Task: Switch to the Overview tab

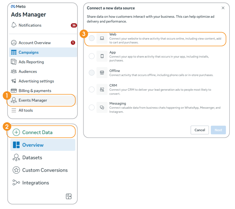Action: pos(33,145)
